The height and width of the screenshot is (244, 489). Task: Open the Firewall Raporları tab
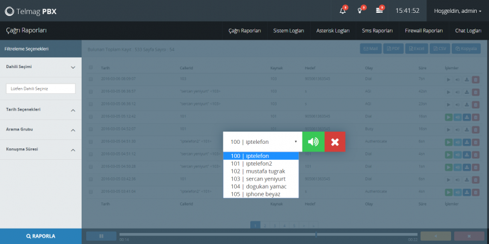point(424,31)
